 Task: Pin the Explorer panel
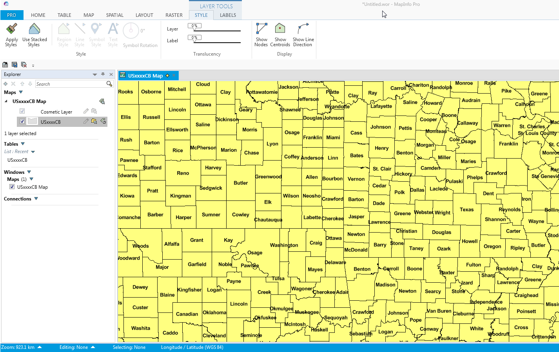103,74
